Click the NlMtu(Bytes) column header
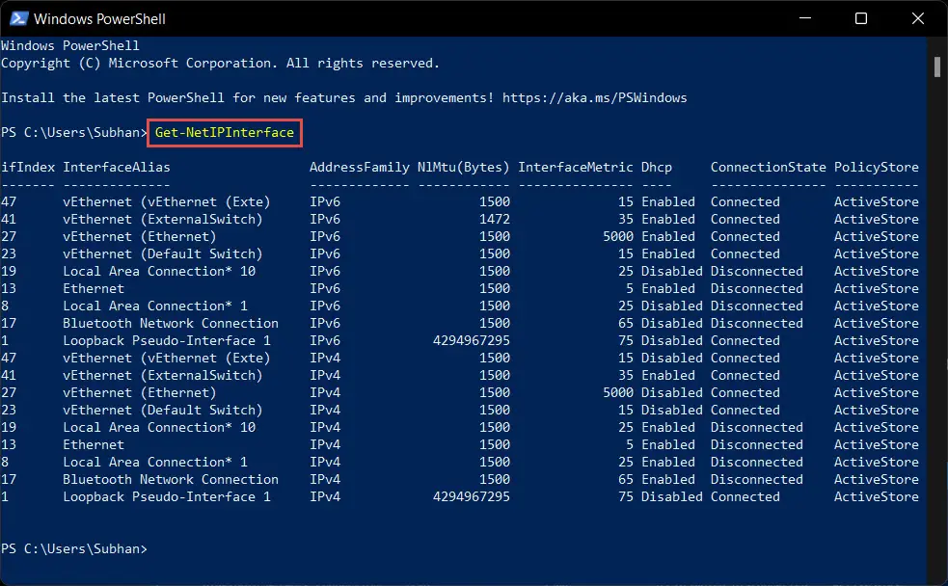 tap(464, 168)
